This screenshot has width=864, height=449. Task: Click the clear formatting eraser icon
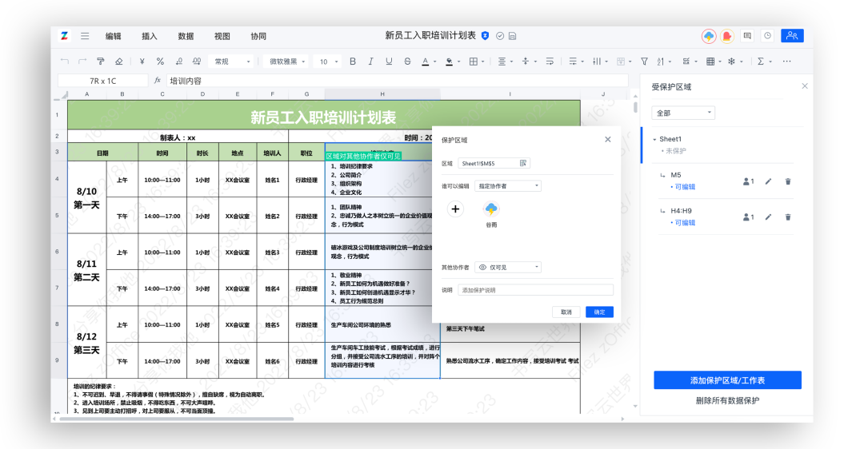pyautogui.click(x=119, y=61)
